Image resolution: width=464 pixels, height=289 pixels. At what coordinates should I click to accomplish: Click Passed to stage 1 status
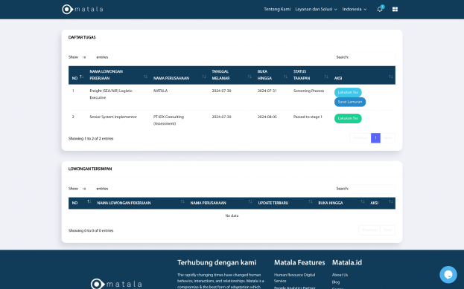coord(308,117)
